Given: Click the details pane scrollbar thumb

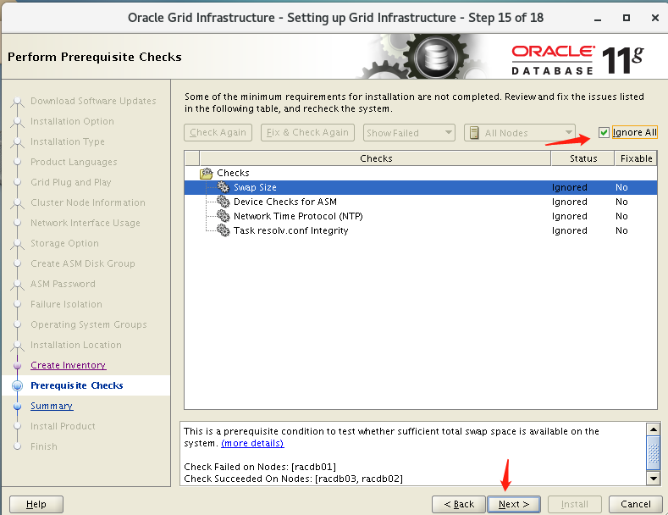Looking at the screenshot, I should pos(653,453).
